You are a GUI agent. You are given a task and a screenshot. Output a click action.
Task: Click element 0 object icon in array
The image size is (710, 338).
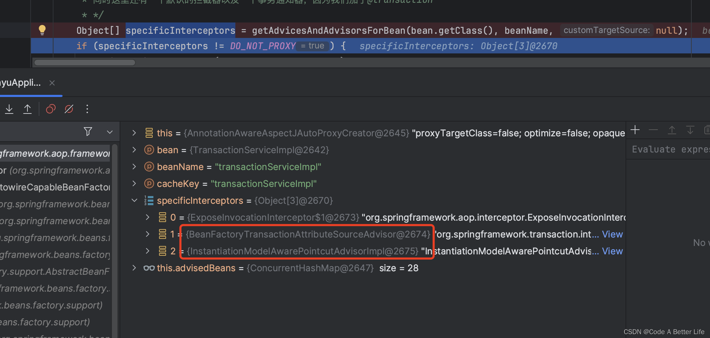click(x=163, y=217)
